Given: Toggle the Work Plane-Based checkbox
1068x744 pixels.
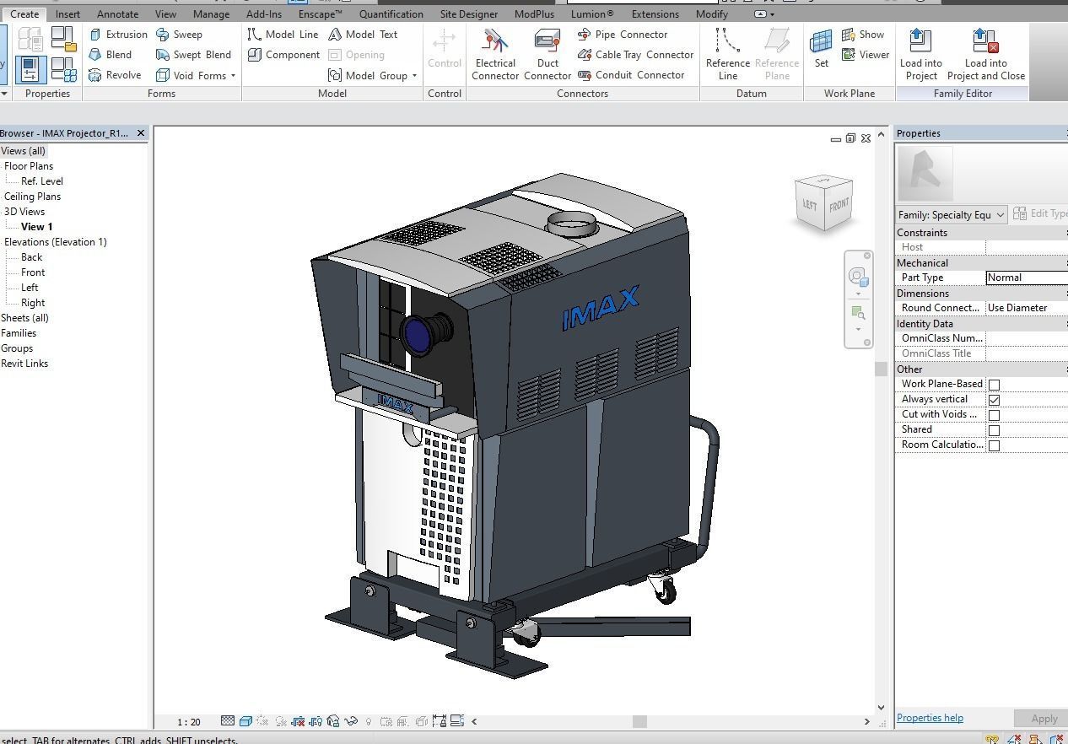Looking at the screenshot, I should [x=994, y=385].
